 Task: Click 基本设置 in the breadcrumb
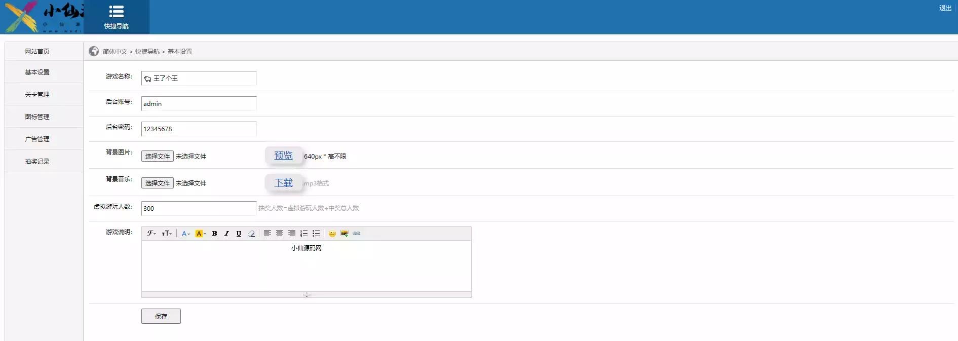click(180, 52)
